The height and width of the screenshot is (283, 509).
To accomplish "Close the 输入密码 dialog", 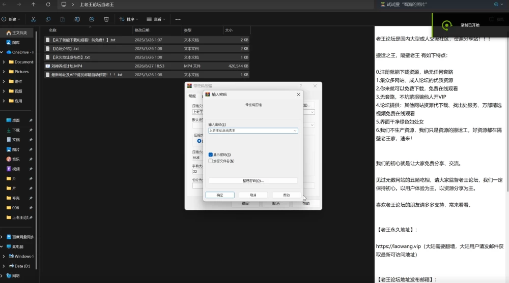I will click(x=298, y=95).
